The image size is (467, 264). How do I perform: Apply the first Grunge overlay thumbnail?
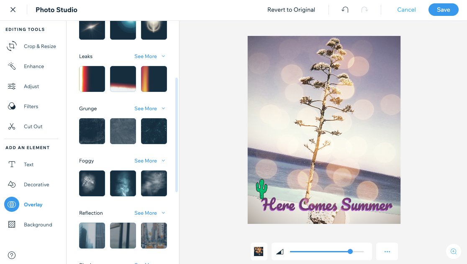pos(92,131)
